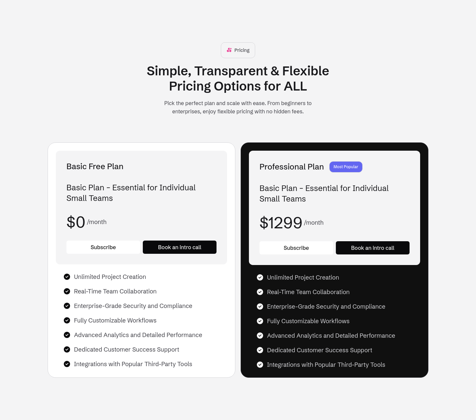Click the Most Popular badge
Screen dimensions: 476x420
pos(346,167)
